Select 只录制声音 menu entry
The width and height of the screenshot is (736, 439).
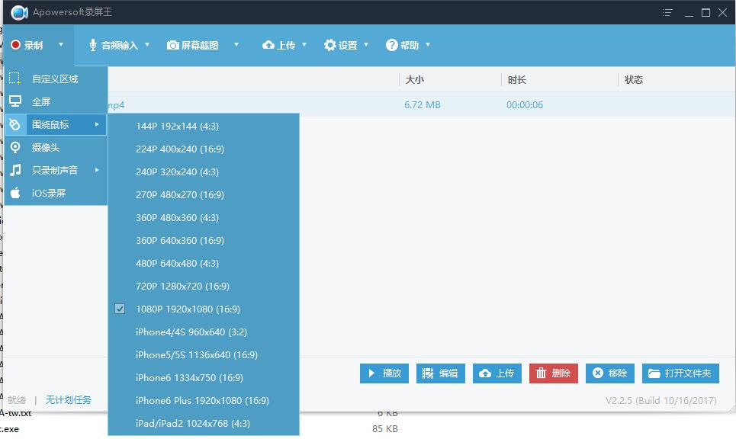tap(56, 170)
